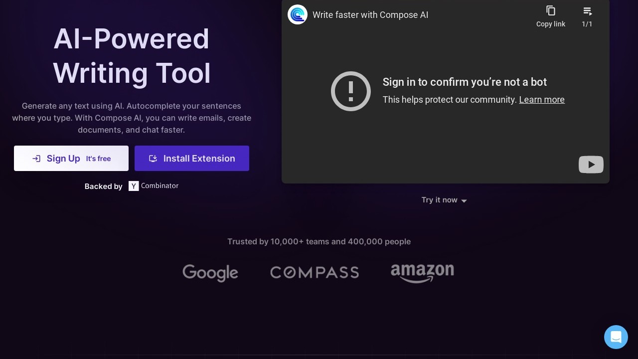Click the Amazon logo
The height and width of the screenshot is (359, 638).
pos(422,273)
